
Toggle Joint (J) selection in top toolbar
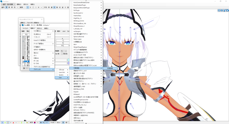click(x=17, y=7)
